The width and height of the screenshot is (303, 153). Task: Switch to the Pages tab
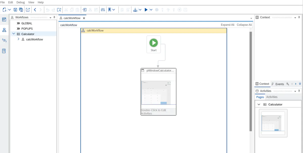260,97
